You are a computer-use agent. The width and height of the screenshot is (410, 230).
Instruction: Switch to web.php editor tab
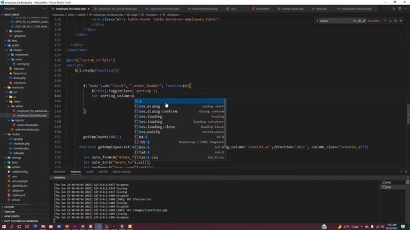point(322,8)
